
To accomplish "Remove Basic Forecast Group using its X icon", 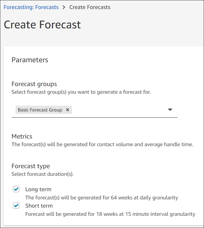I will (x=68, y=110).
